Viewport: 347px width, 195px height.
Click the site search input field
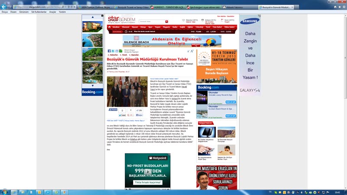(152, 21)
